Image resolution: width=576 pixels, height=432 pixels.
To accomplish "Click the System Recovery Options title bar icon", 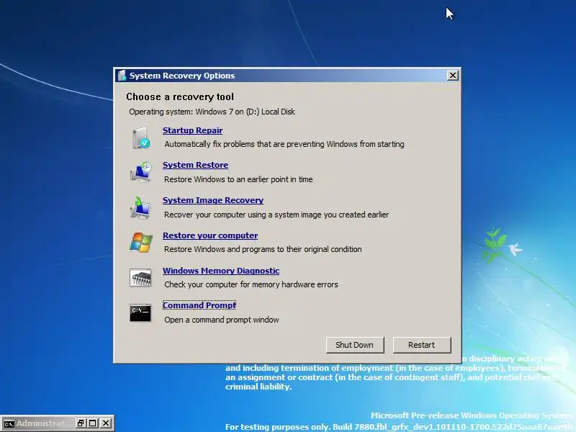I will (x=122, y=76).
